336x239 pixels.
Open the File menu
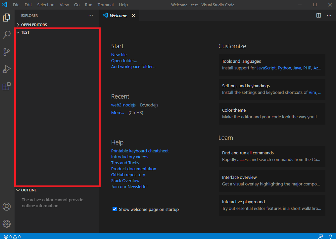(16, 5)
